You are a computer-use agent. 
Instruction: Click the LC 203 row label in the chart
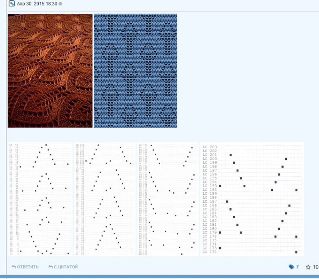pyautogui.click(x=210, y=147)
